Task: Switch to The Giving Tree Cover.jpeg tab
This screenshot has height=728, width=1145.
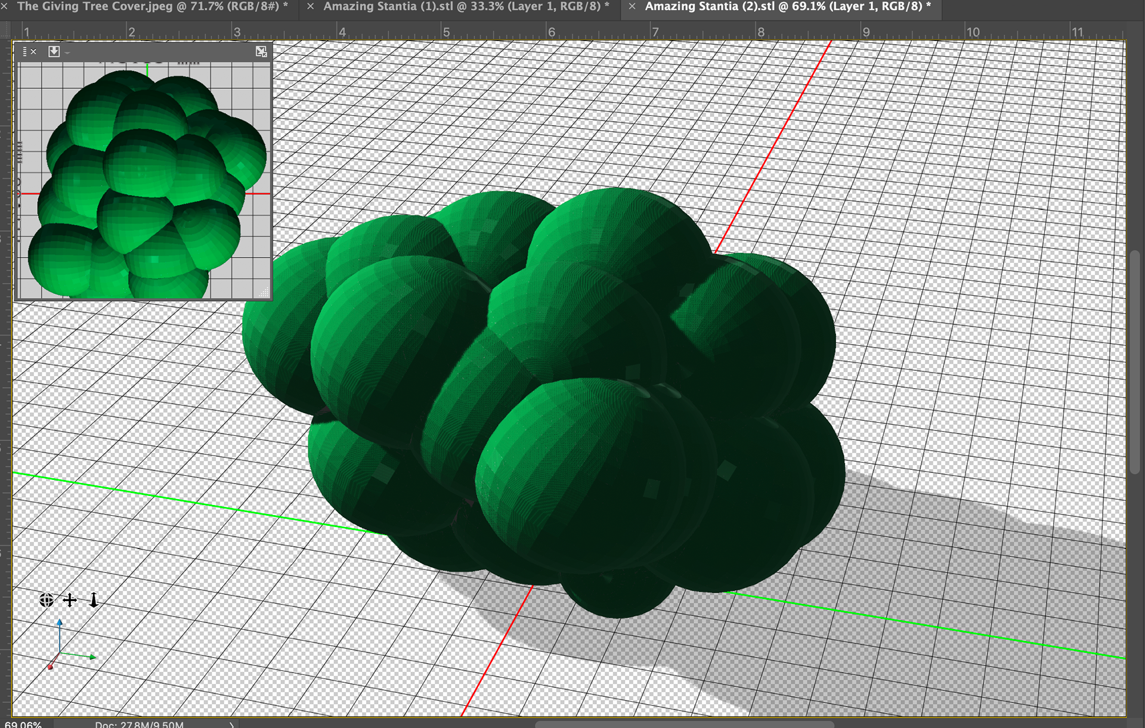Action: pyautogui.click(x=153, y=7)
